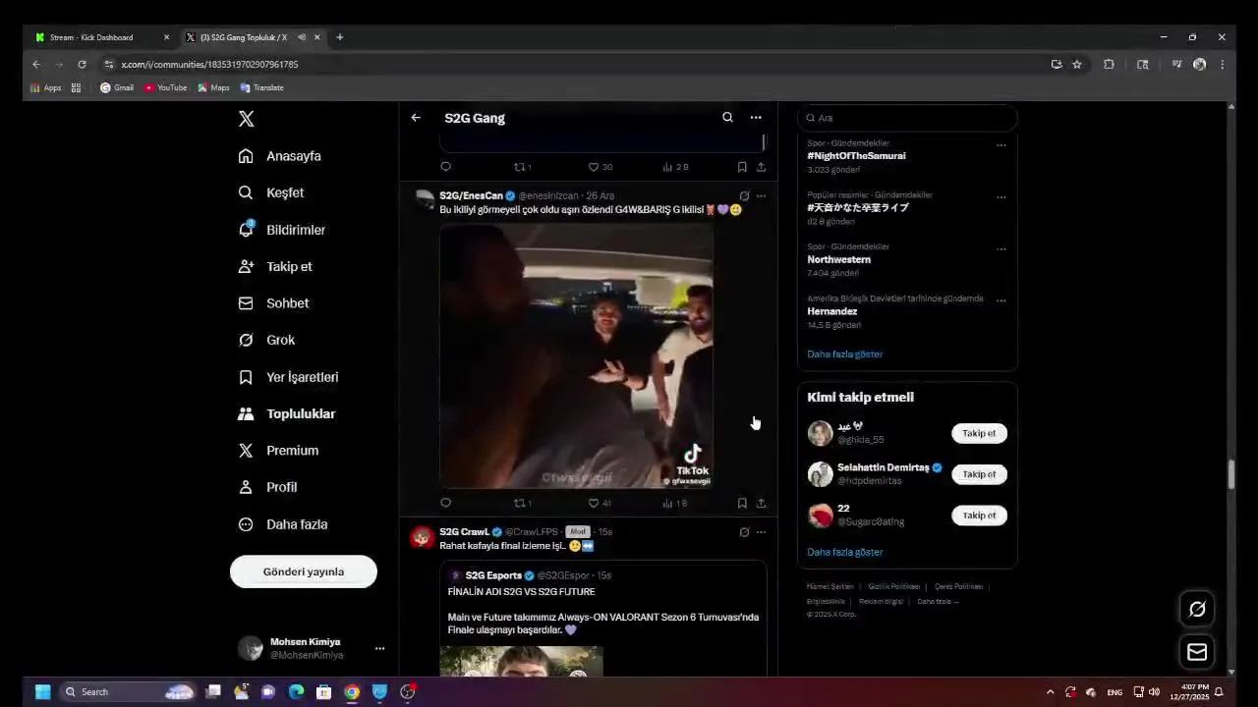1258x707 pixels.
Task: Repost the top post
Action: [523, 167]
